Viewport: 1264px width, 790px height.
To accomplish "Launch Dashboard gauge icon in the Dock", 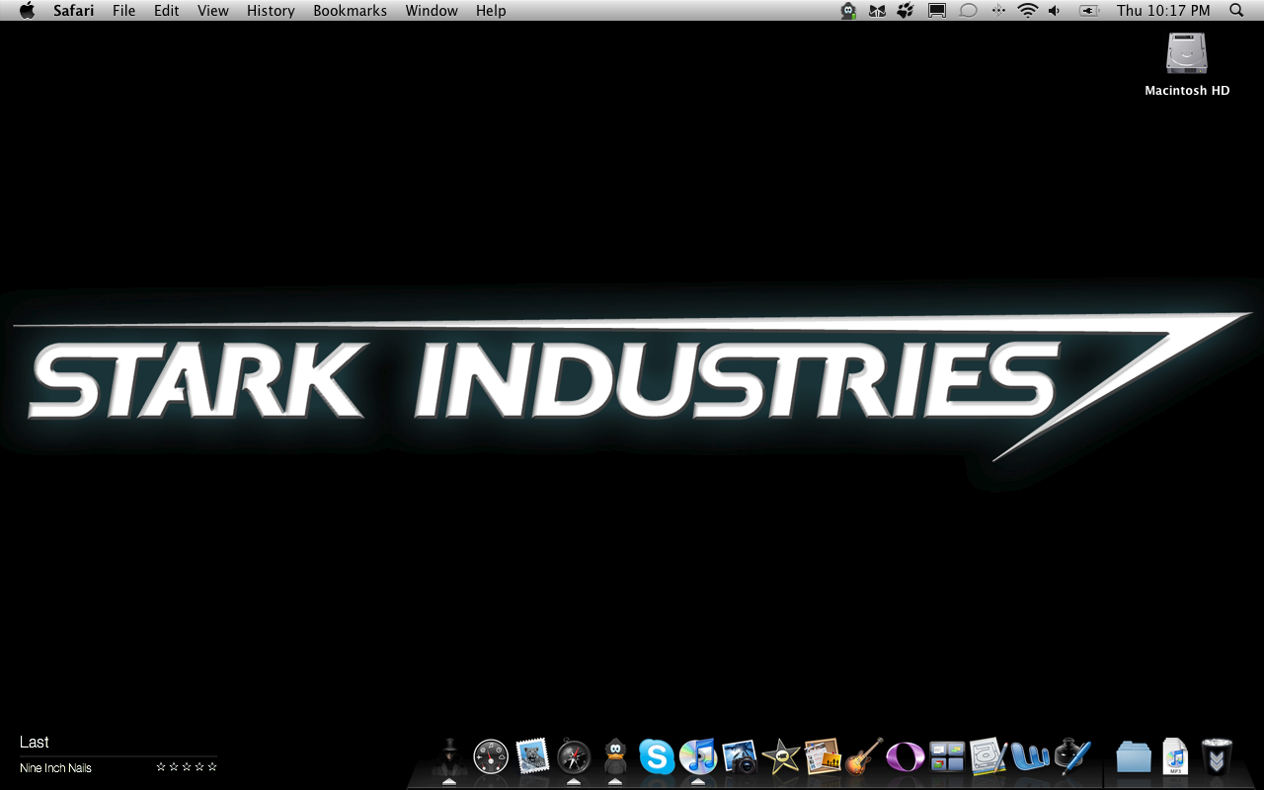I will pyautogui.click(x=491, y=756).
